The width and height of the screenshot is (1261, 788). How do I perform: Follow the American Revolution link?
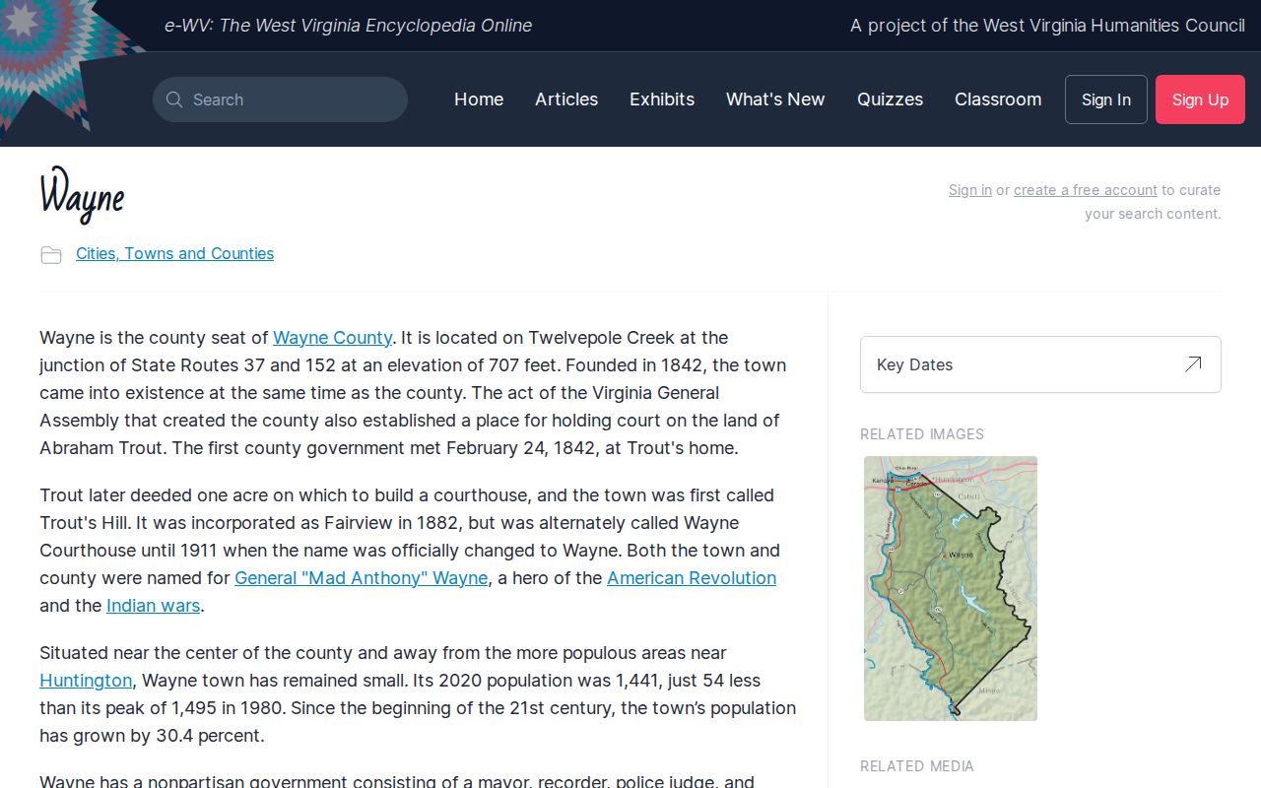tap(692, 577)
